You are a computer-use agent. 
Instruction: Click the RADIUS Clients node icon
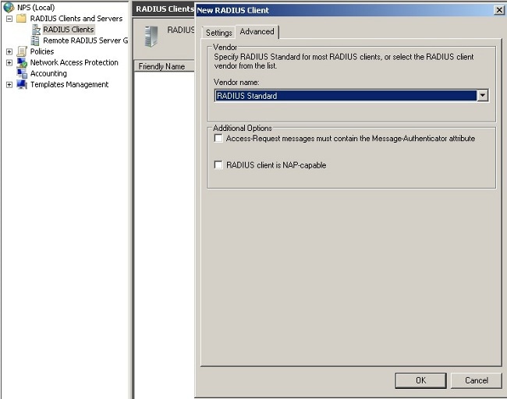pyautogui.click(x=36, y=30)
